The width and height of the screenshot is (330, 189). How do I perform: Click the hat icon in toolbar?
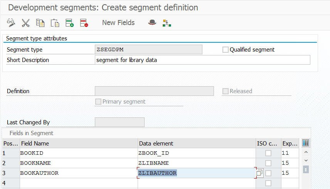click(152, 23)
